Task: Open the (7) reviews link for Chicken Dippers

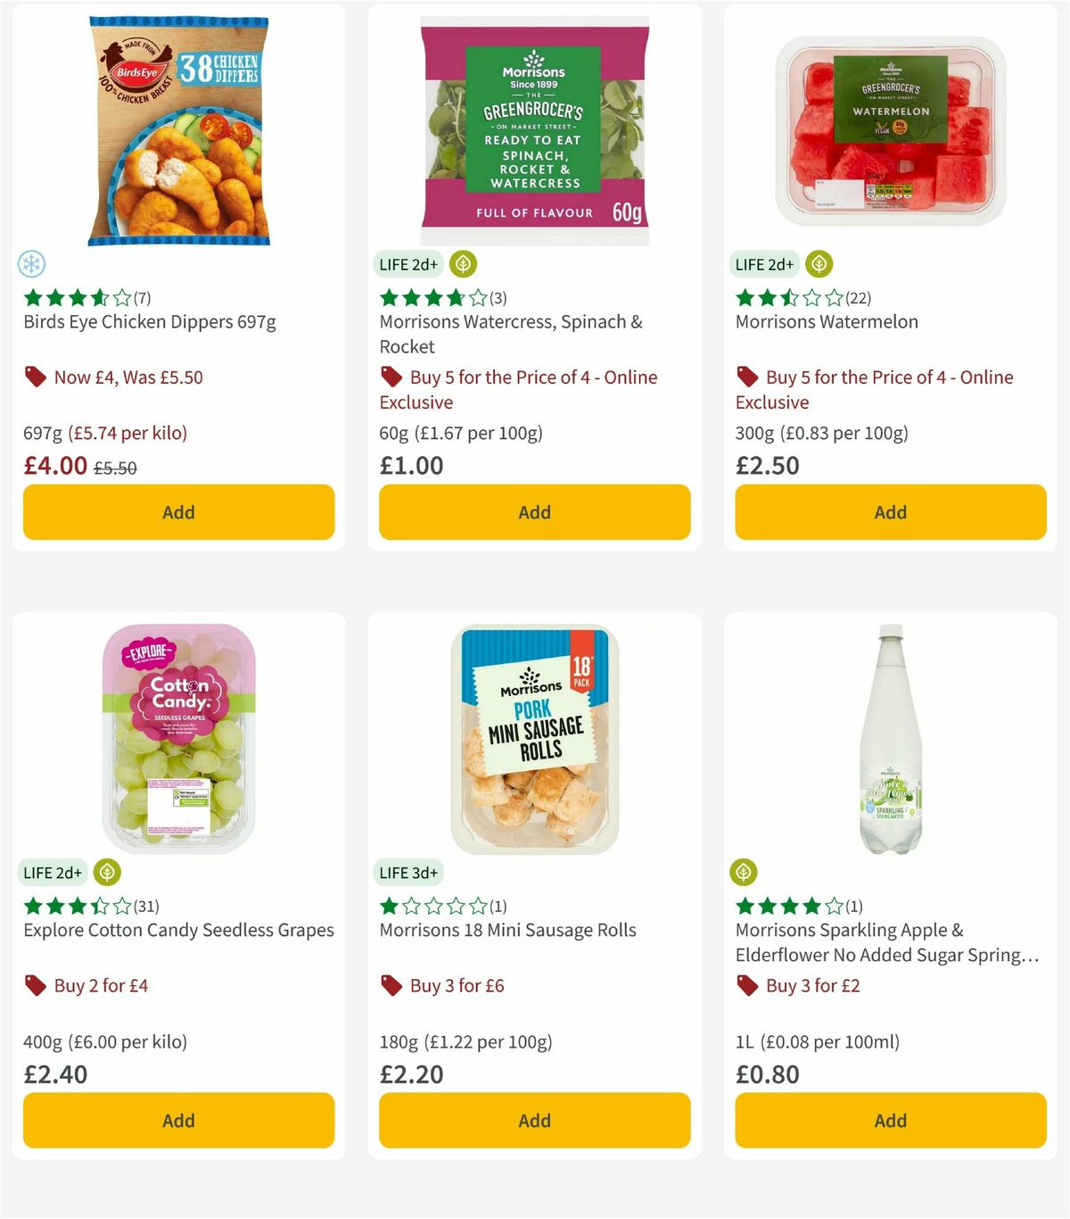Action: (140, 298)
